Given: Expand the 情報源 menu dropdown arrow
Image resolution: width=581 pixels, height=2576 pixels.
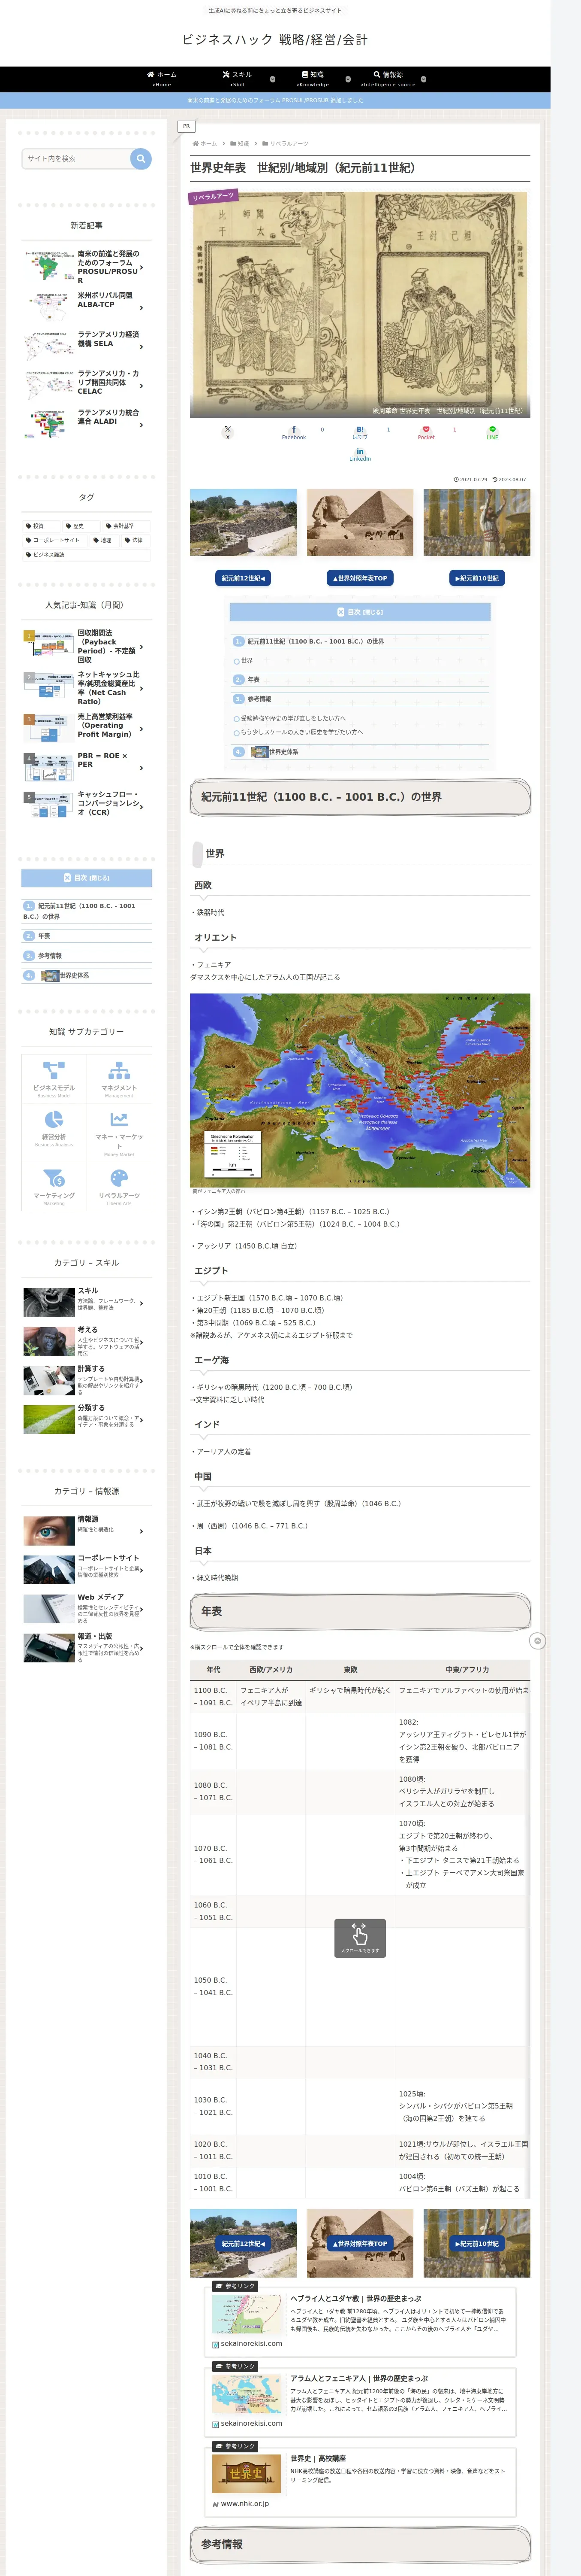Looking at the screenshot, I should tap(423, 79).
